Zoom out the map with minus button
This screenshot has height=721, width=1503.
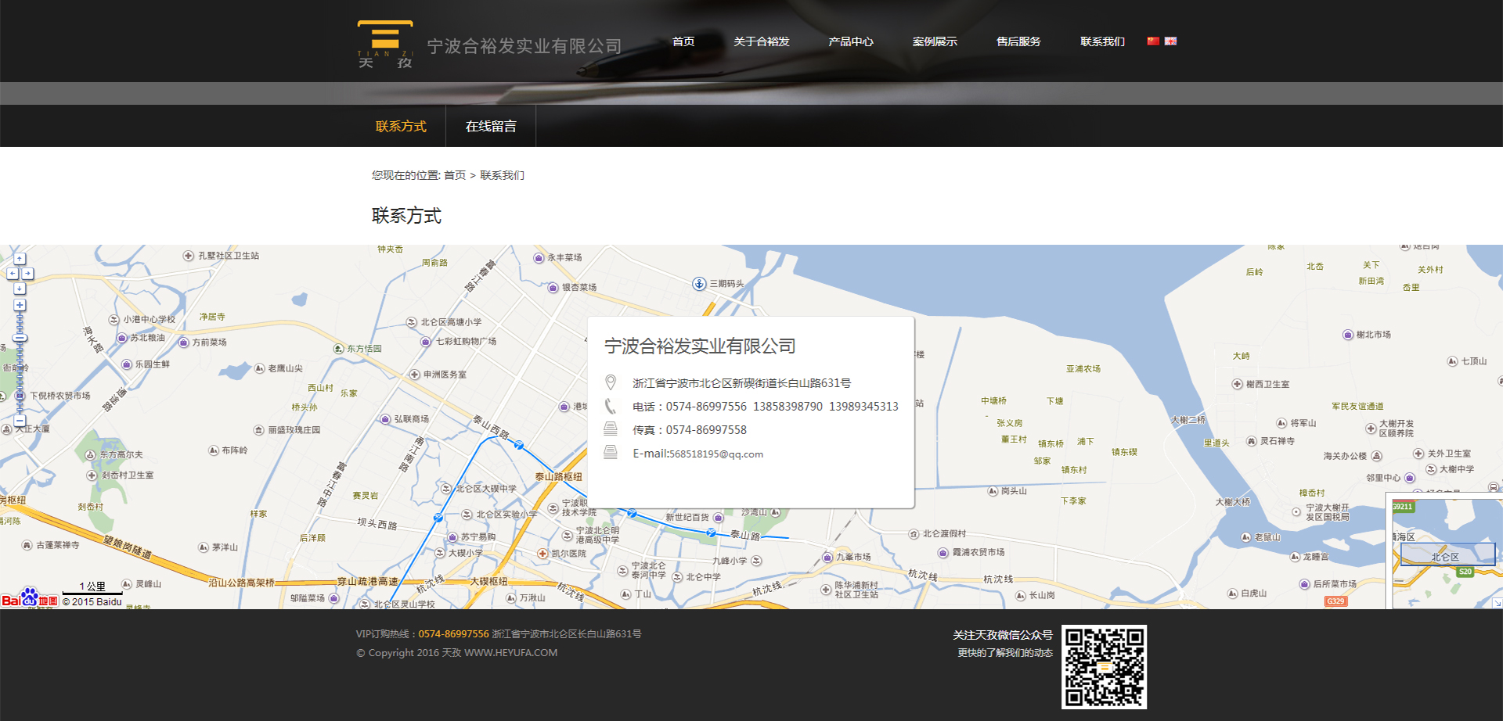(20, 420)
